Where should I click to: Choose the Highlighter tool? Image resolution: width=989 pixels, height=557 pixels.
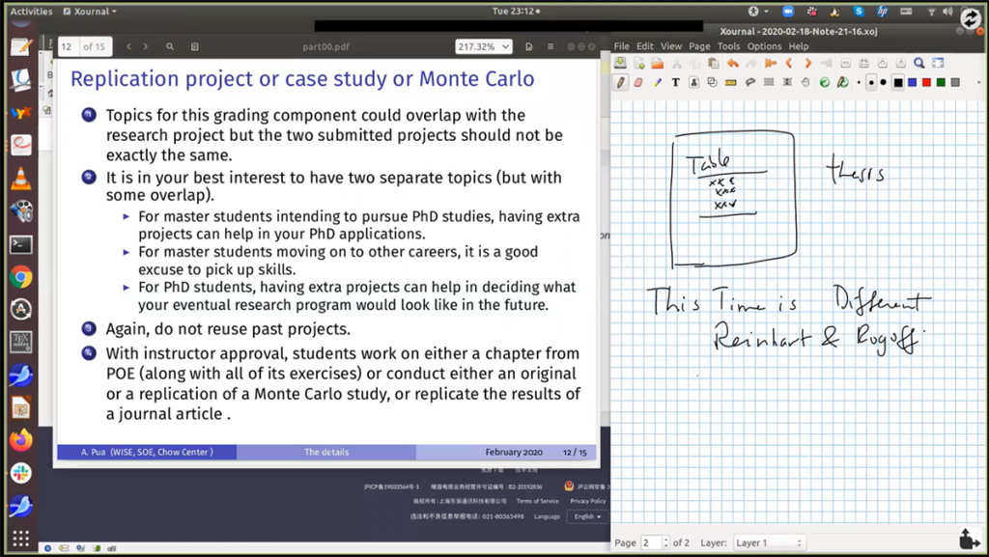point(657,82)
